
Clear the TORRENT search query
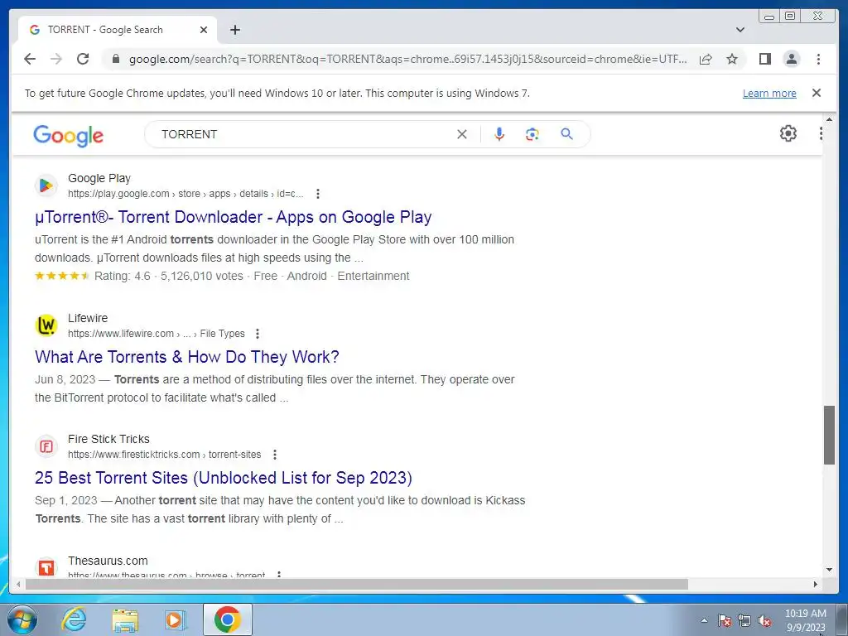pos(462,134)
